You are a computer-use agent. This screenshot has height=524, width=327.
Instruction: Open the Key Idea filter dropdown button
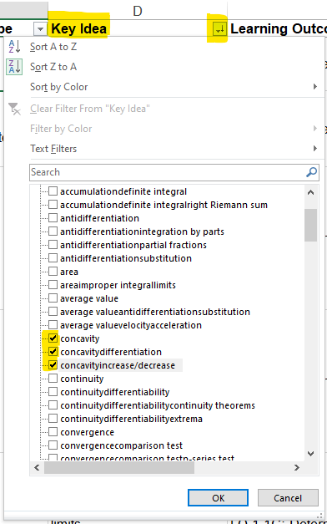click(x=219, y=30)
